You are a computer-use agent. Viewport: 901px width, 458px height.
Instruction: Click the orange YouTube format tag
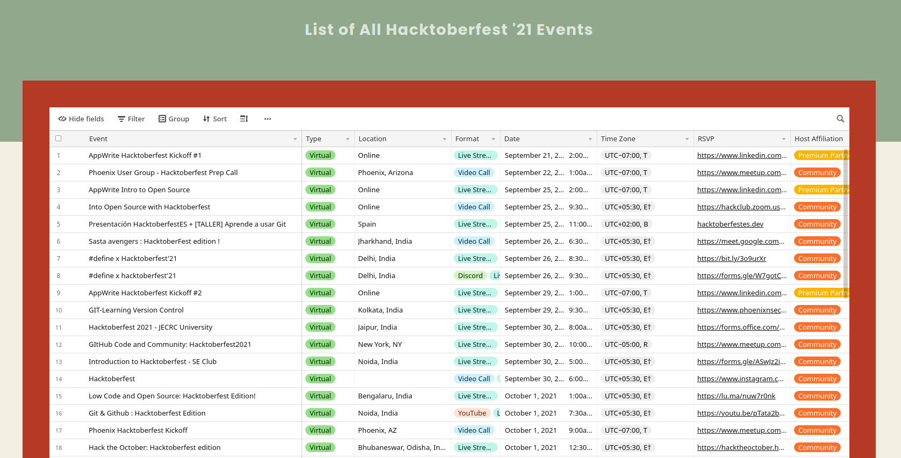(x=471, y=413)
